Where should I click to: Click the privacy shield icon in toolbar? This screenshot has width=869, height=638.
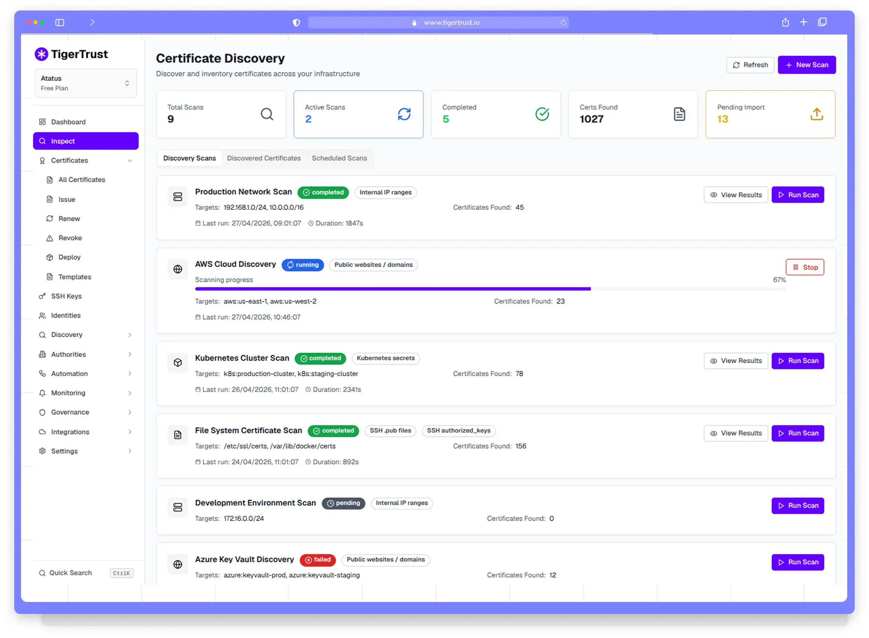coord(296,23)
